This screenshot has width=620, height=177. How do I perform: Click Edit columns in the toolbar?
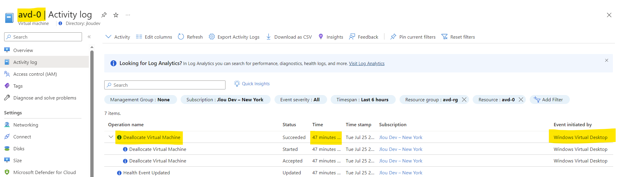pos(154,37)
